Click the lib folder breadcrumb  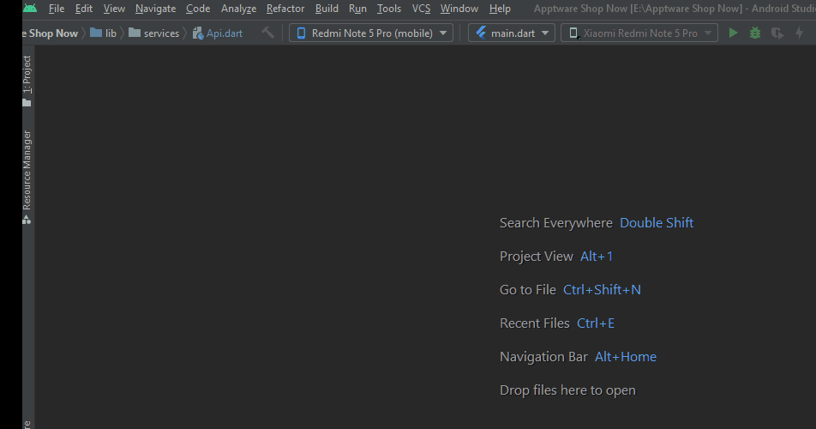point(103,33)
